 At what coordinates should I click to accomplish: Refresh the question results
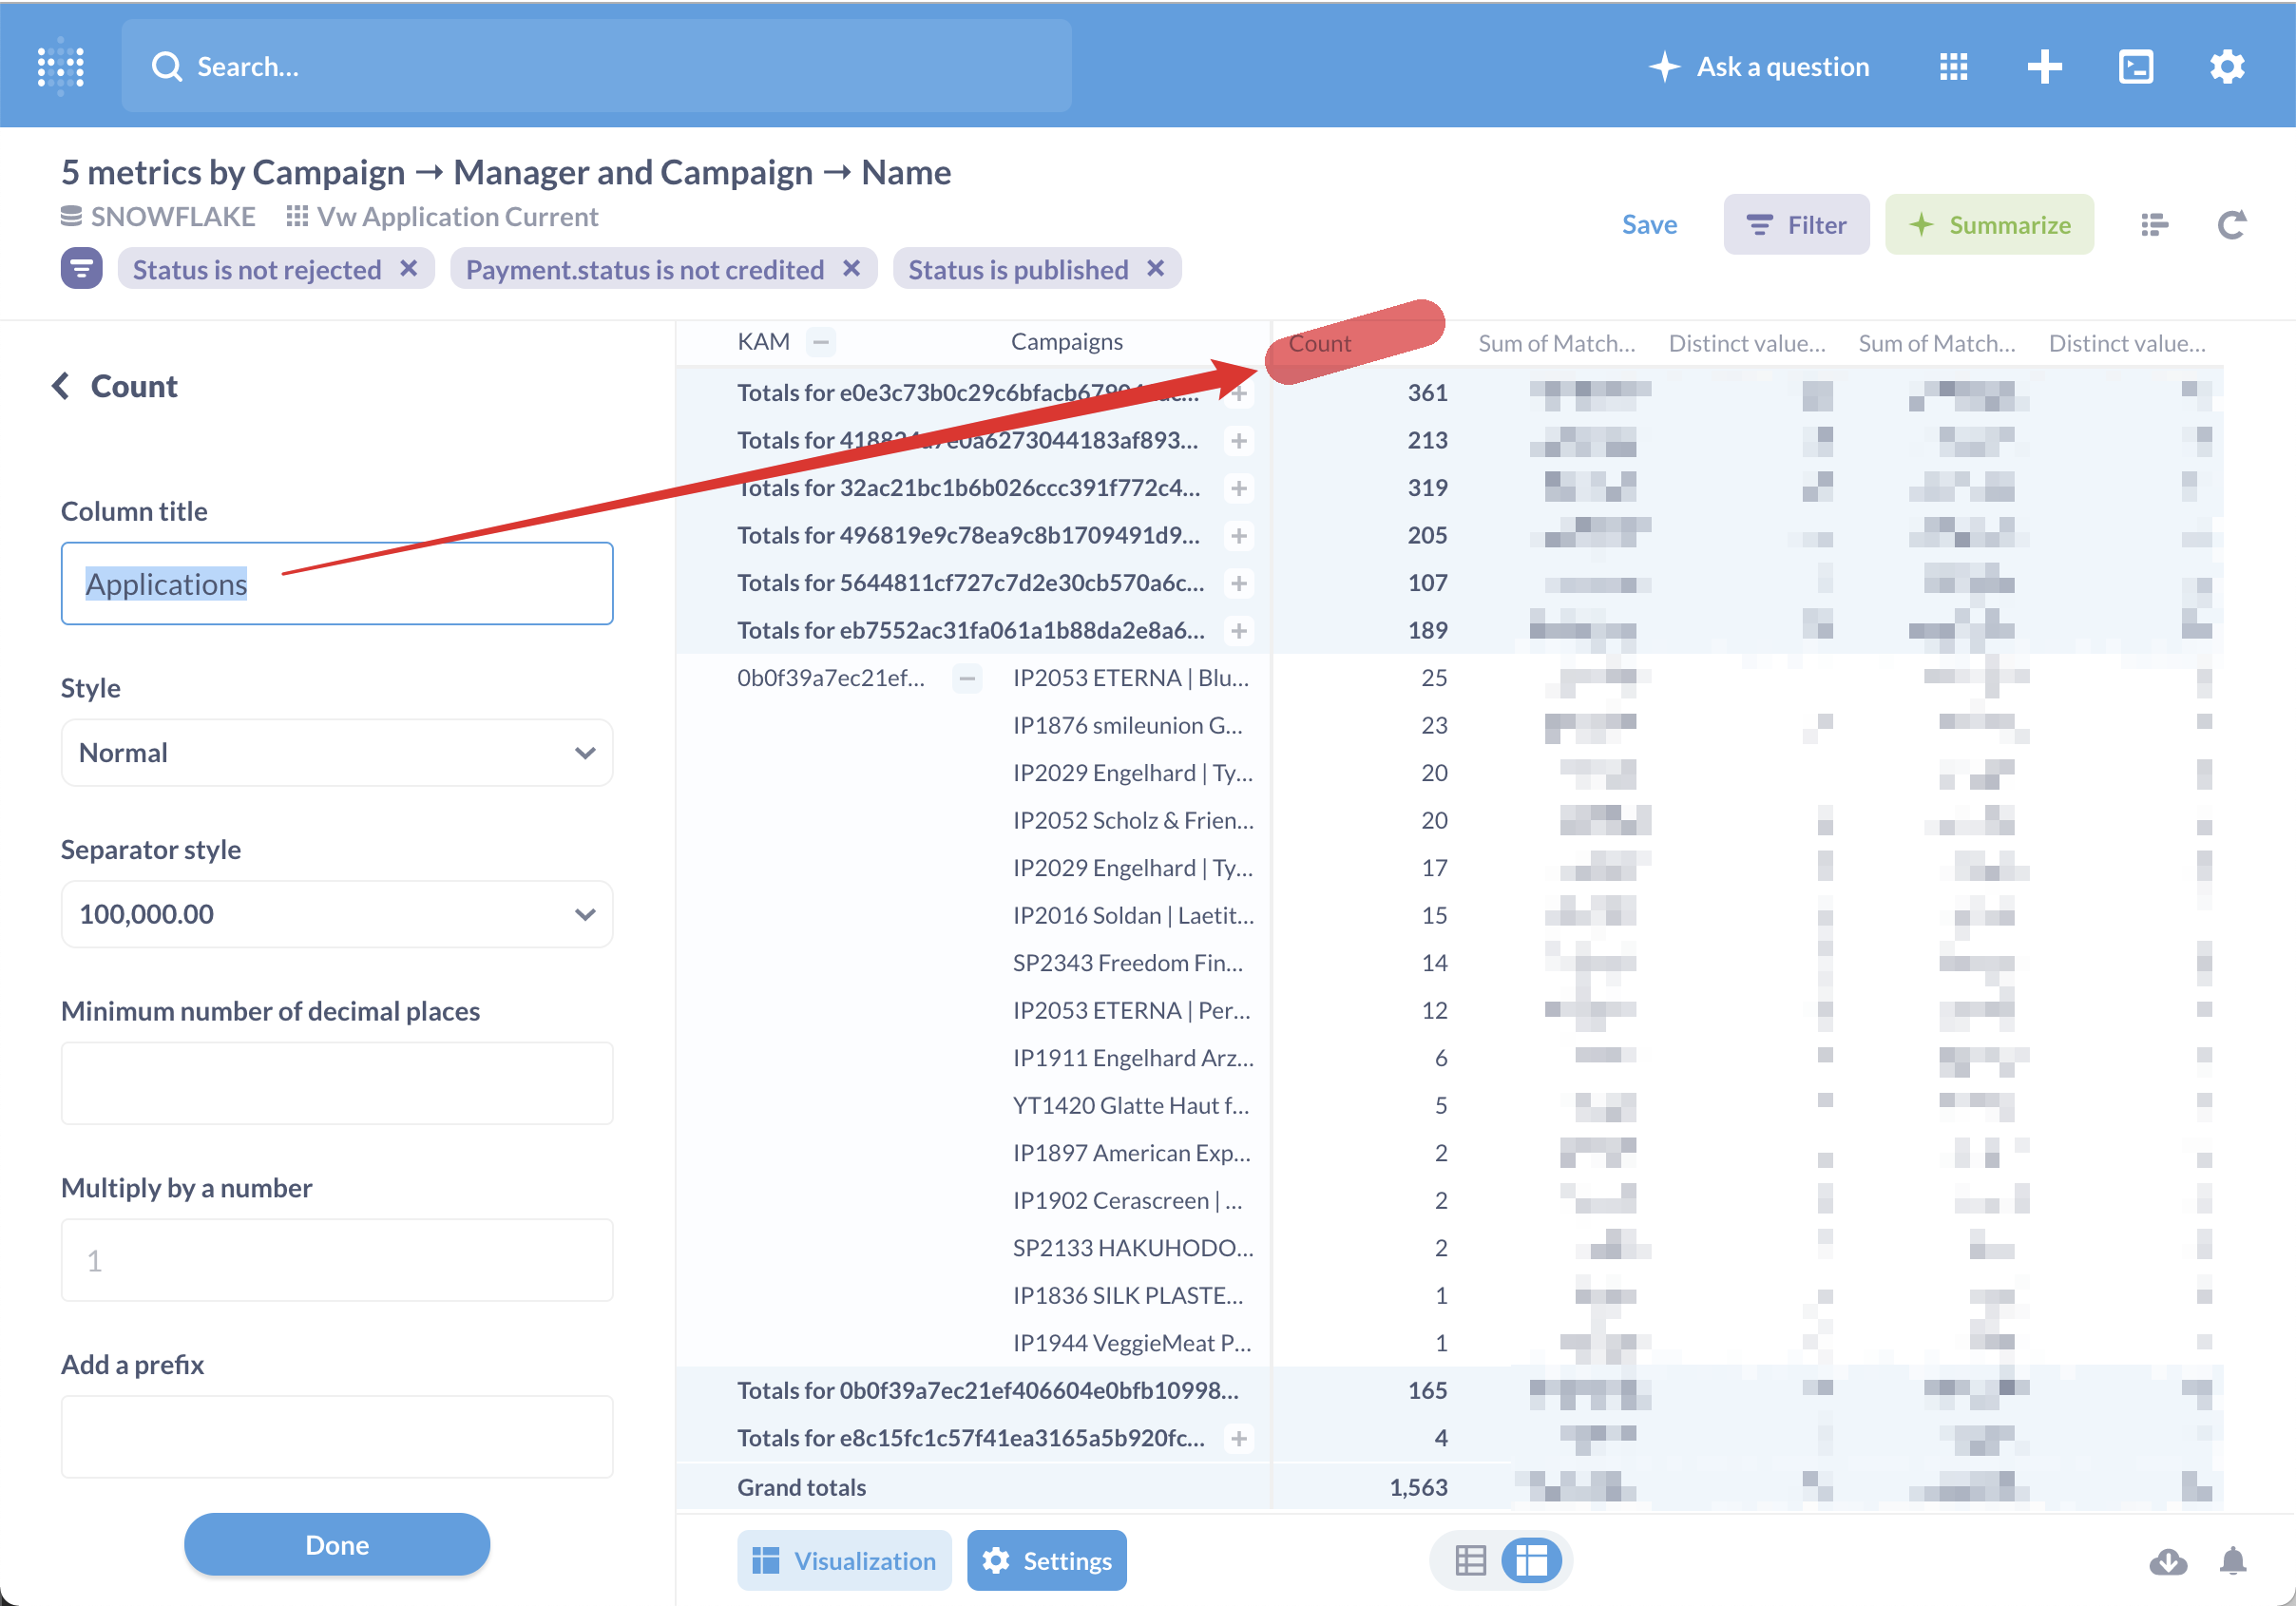tap(2231, 224)
